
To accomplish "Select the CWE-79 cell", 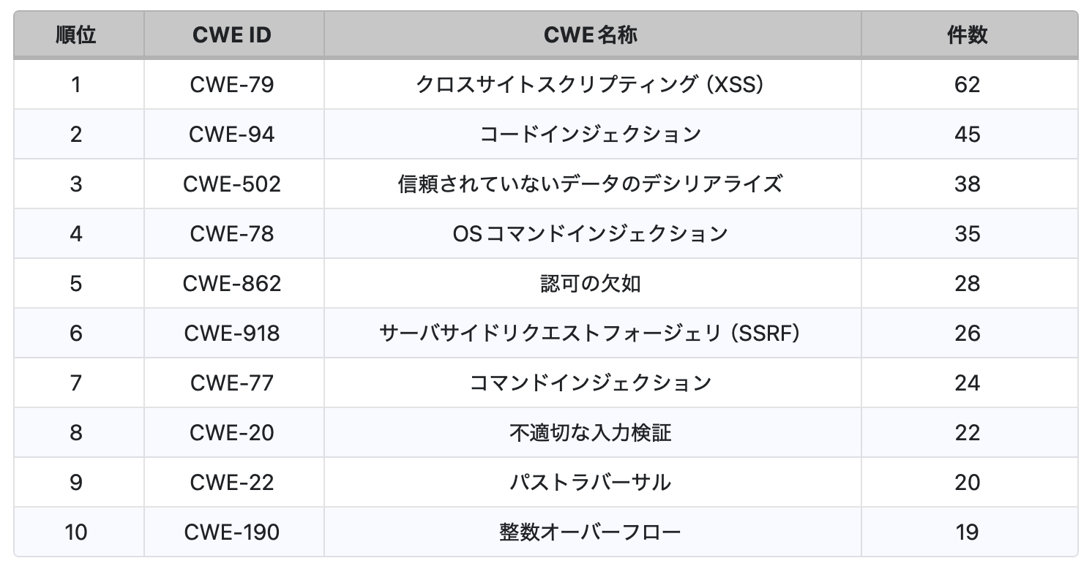I will pos(232,85).
